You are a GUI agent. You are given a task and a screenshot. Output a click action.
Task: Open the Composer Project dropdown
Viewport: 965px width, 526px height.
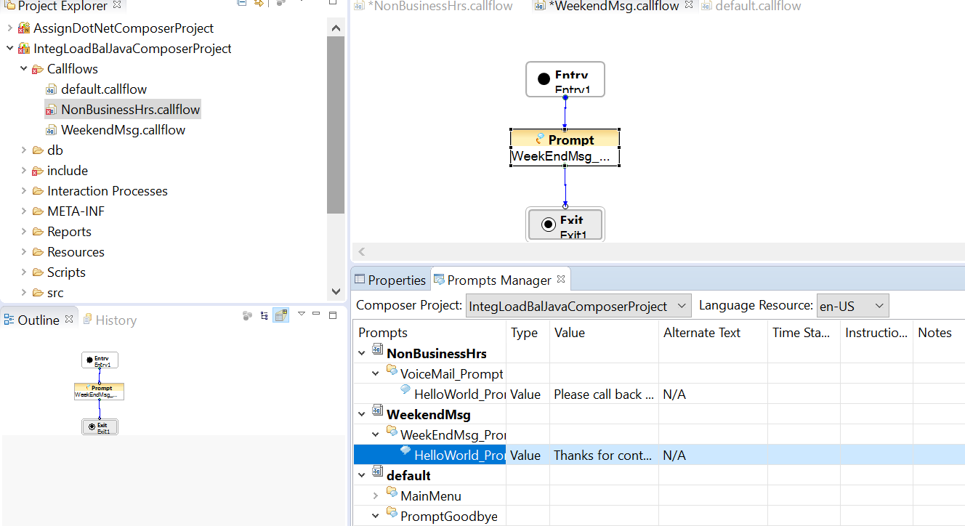pyautogui.click(x=578, y=307)
